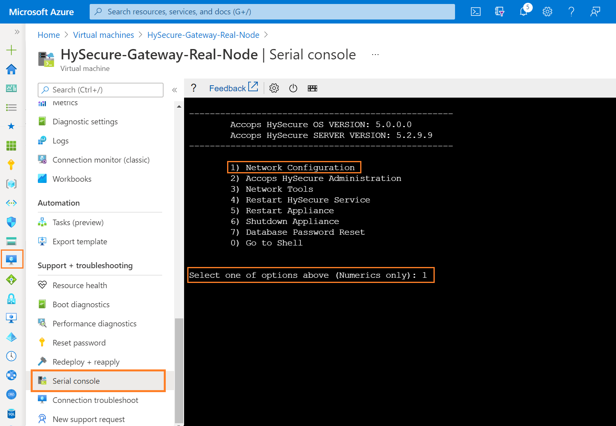This screenshot has height=426, width=616.
Task: Open SQL databases icon in sidebar
Action: [11, 414]
